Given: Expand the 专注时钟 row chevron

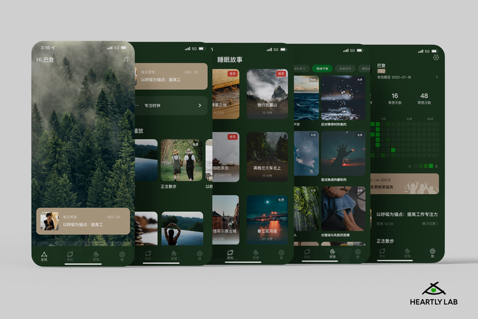Looking at the screenshot, I should click(199, 105).
